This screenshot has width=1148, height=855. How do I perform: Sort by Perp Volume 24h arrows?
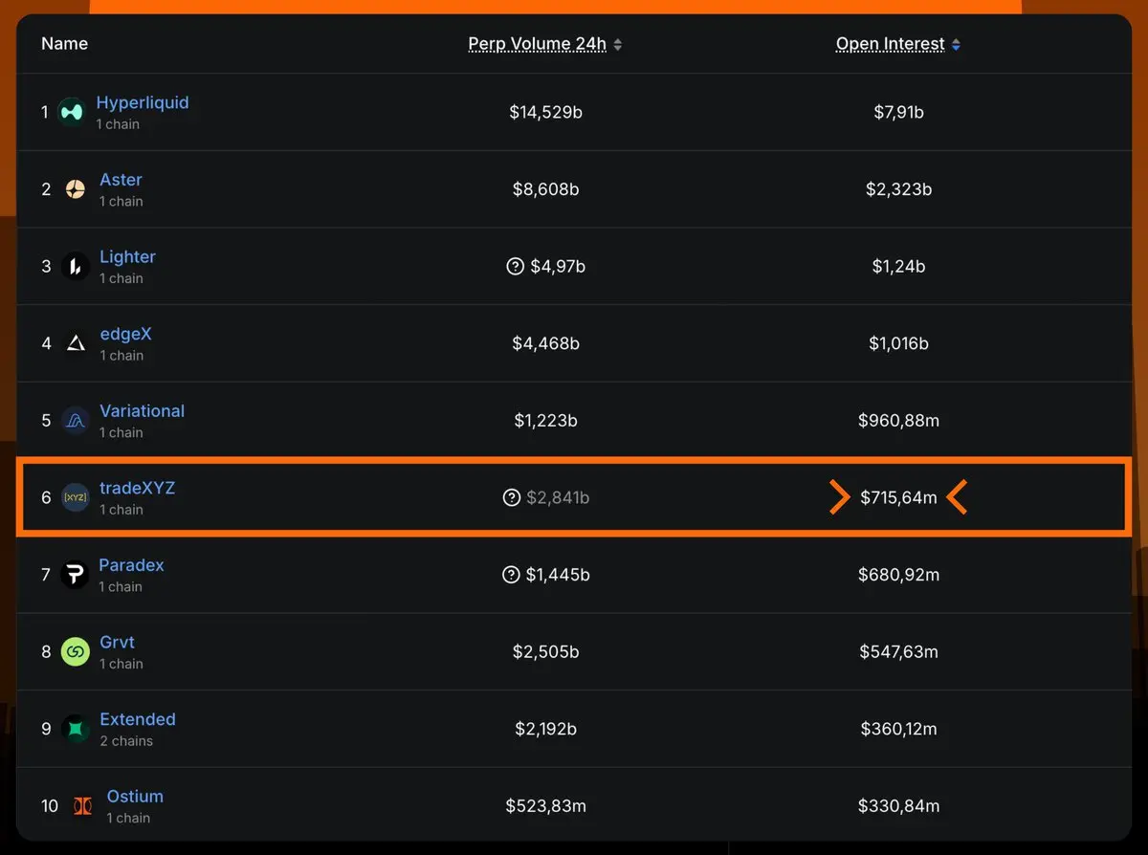tap(618, 45)
